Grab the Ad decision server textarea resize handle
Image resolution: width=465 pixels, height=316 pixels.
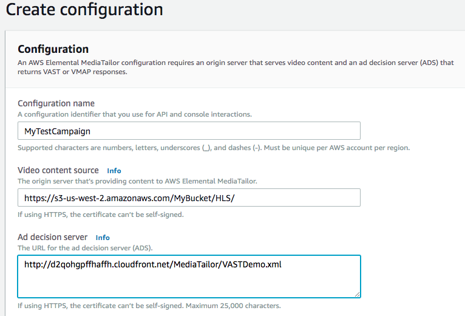[x=357, y=294]
